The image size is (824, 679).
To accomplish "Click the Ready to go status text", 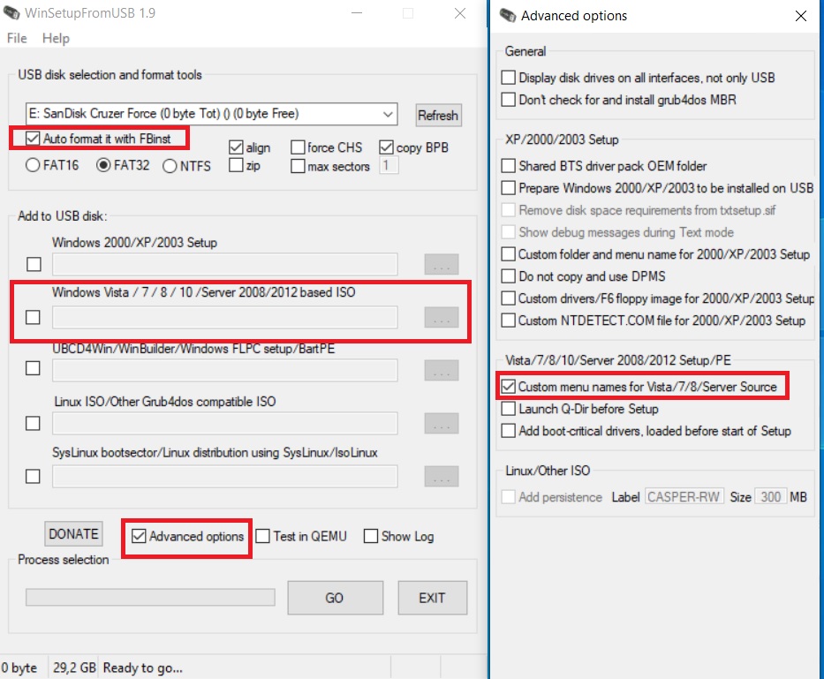I will click(143, 668).
